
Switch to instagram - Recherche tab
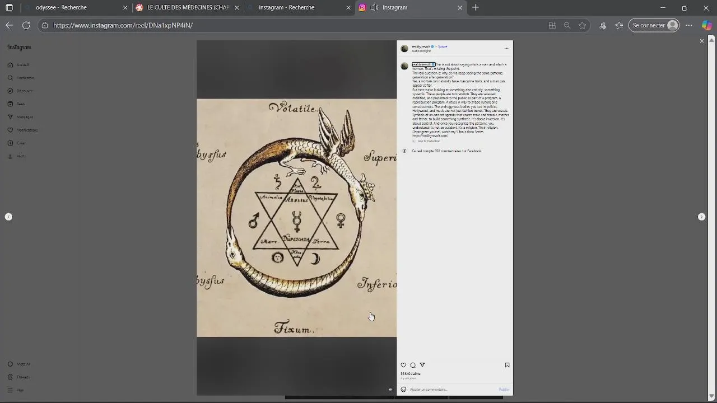pyautogui.click(x=299, y=8)
